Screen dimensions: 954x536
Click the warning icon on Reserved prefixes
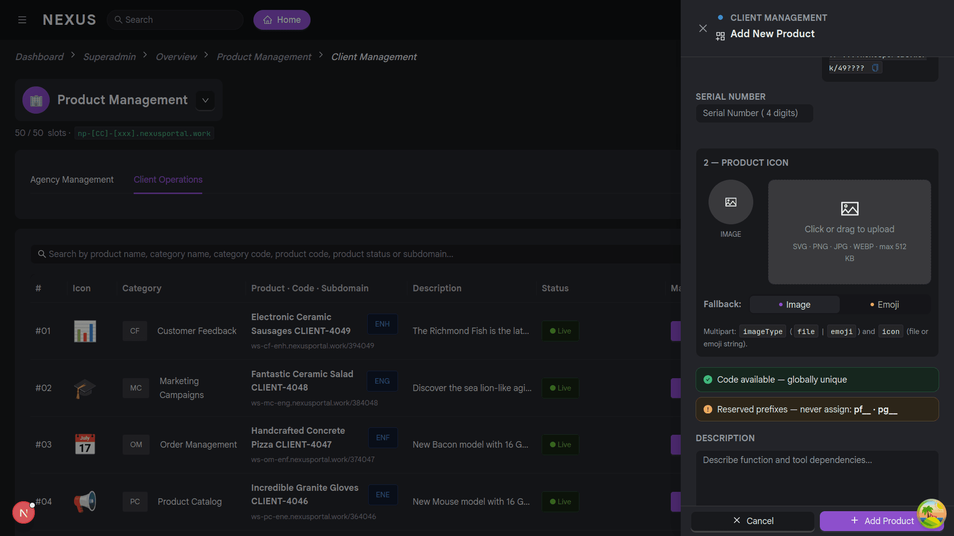[708, 409]
